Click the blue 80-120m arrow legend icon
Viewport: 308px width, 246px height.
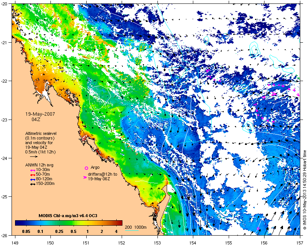[x=33, y=180]
